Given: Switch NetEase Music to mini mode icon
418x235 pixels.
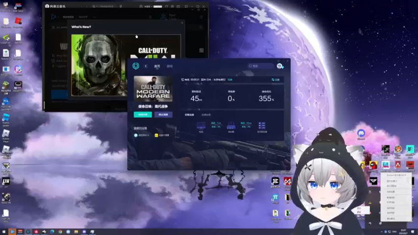Looking at the screenshot, I should coord(186,6).
